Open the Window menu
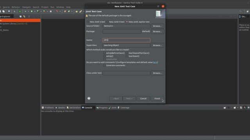Image resolution: width=250 pixels, height=140 pixels. tap(60, 7)
